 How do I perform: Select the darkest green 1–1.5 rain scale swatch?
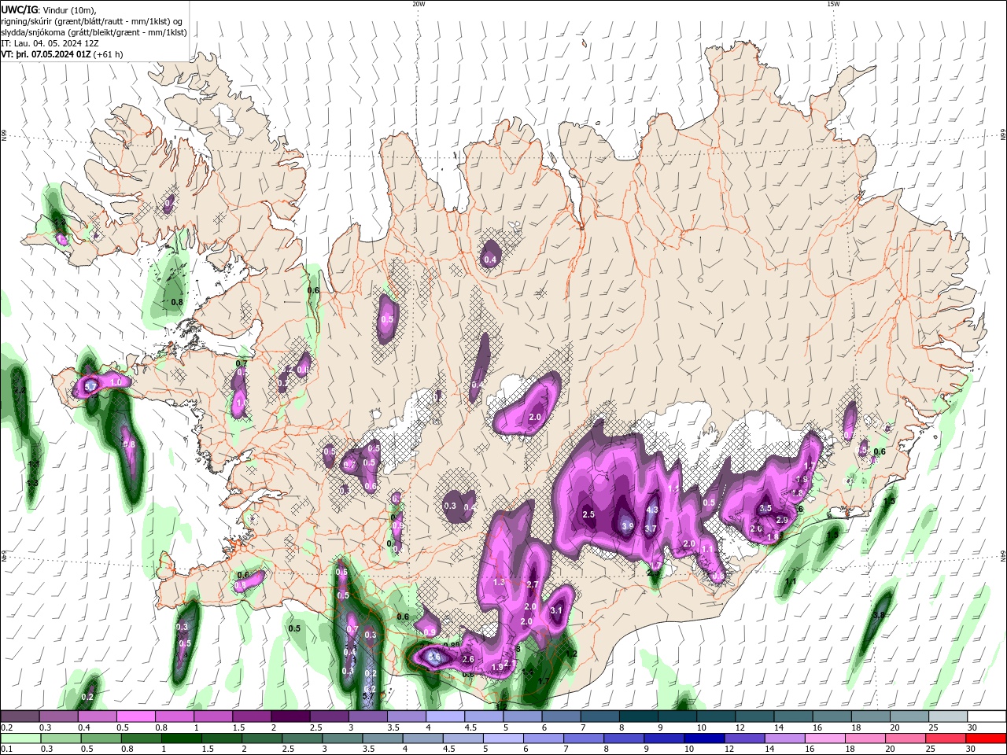pos(180,738)
